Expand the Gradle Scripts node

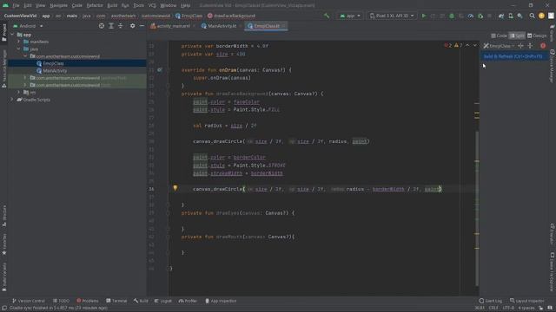tap(12, 100)
